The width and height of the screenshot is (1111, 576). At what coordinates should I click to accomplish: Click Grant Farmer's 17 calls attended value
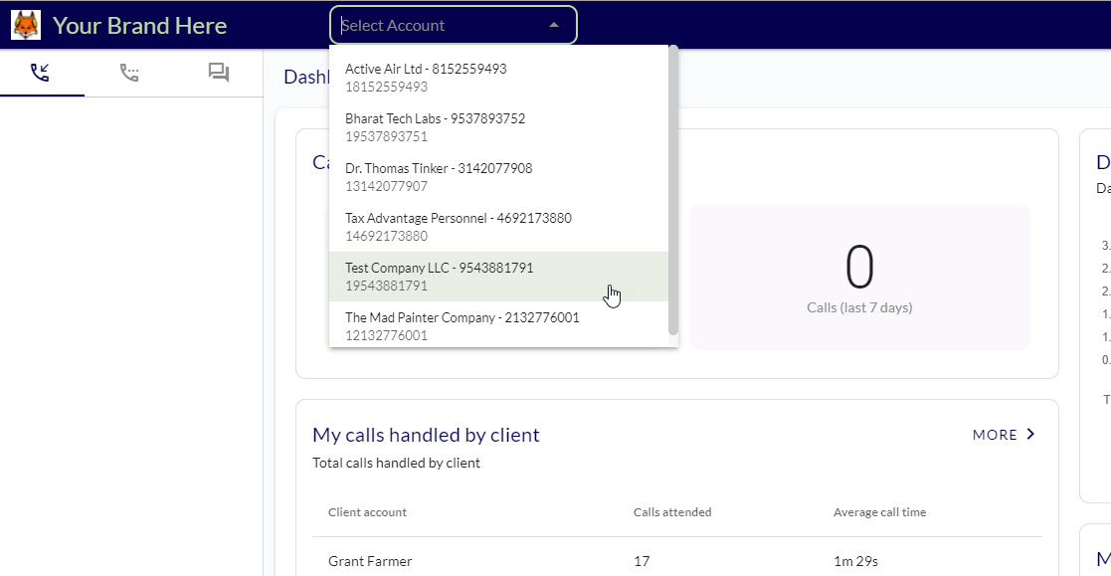[x=642, y=561]
